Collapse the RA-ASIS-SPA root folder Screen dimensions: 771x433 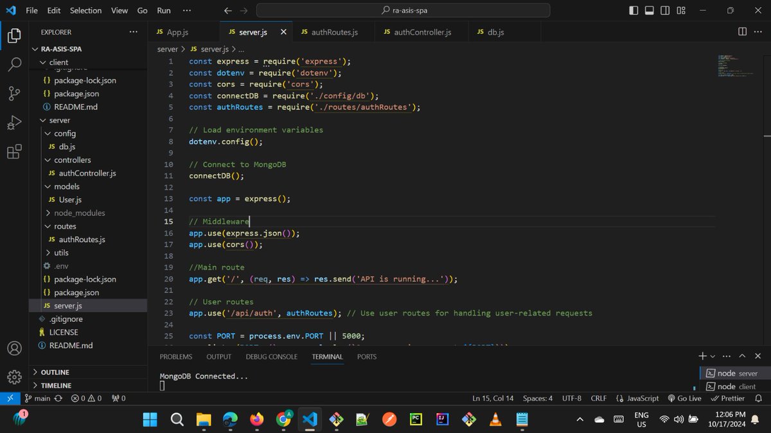88,49
